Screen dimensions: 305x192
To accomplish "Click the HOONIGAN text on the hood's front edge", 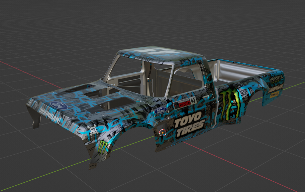I will click(50, 117).
